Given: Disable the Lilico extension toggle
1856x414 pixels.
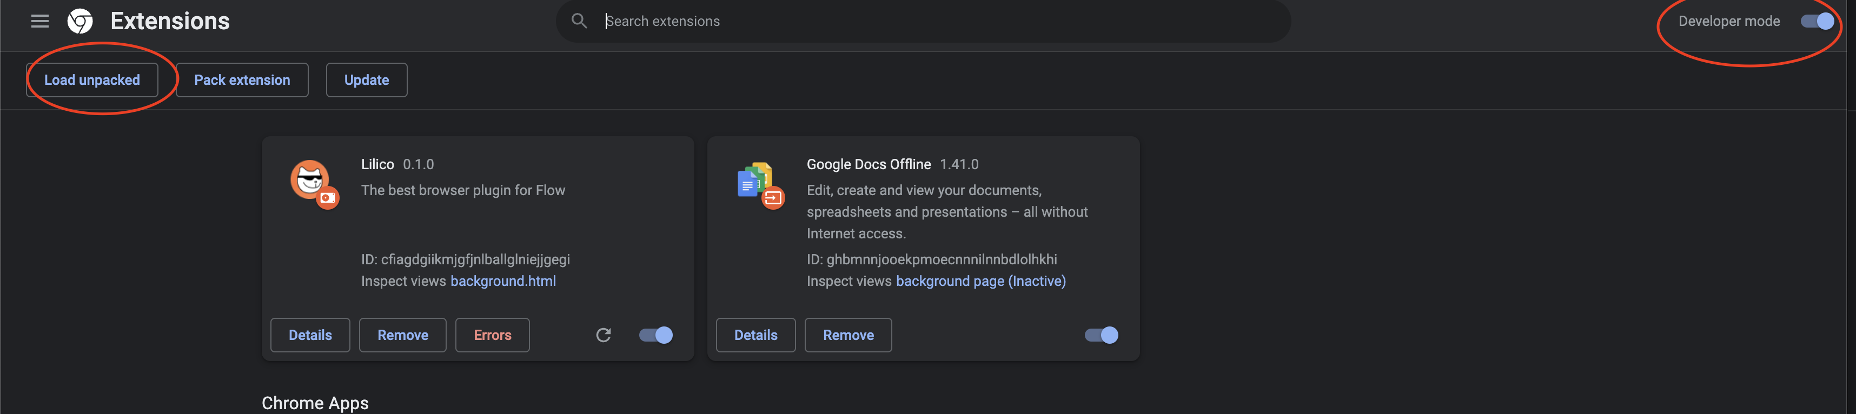Looking at the screenshot, I should click(x=655, y=335).
